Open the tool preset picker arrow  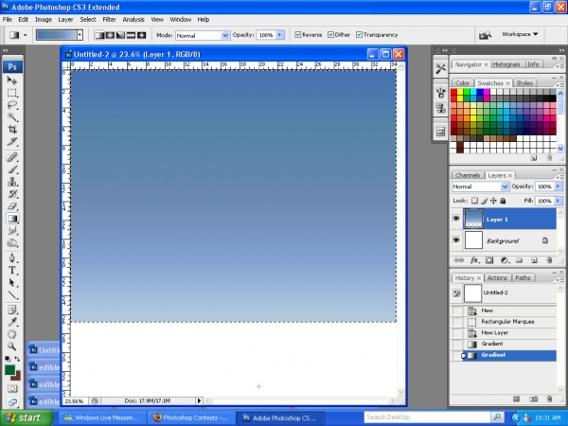pyautogui.click(x=25, y=35)
